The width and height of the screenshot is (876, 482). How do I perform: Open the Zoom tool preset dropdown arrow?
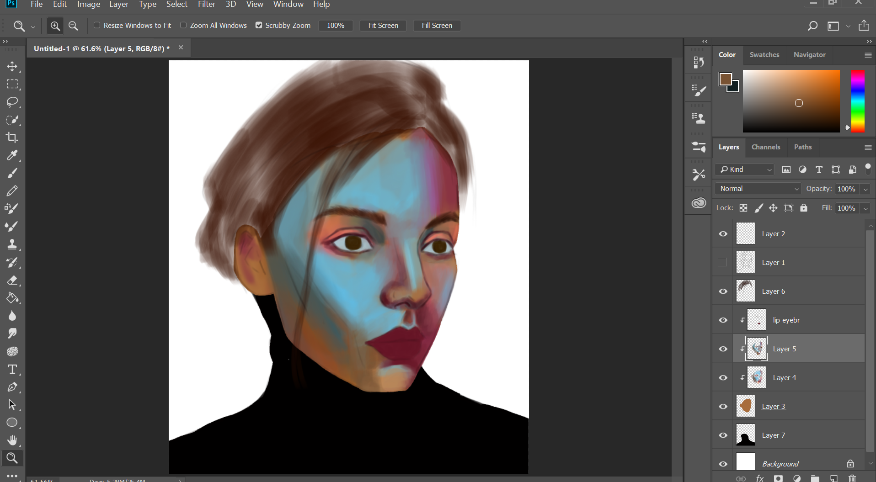(33, 27)
